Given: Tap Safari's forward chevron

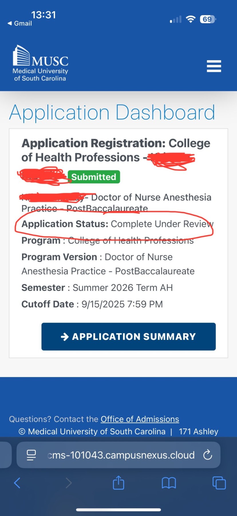Looking at the screenshot, I should pyautogui.click(x=69, y=483).
